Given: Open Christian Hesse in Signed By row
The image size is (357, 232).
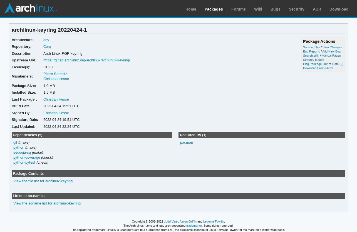Looking at the screenshot, I should [56, 113].
